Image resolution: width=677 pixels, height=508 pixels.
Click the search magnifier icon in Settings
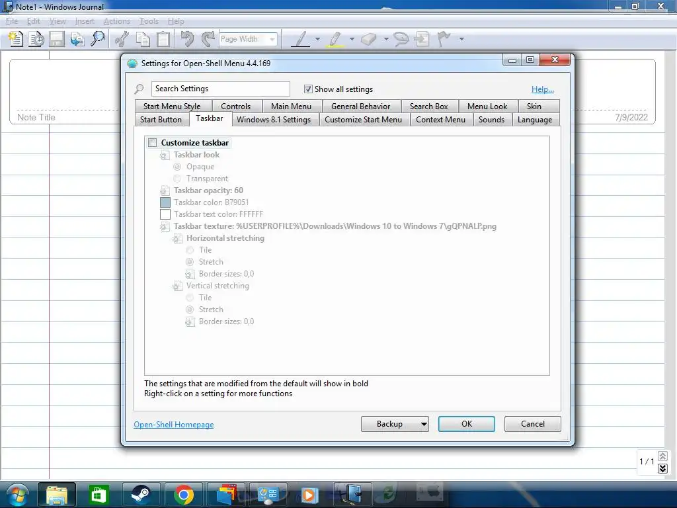pos(139,89)
